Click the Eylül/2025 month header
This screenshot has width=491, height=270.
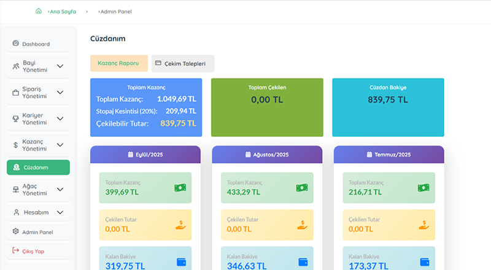pos(145,155)
